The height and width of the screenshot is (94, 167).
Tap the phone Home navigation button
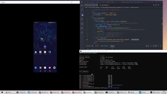pyautogui.click(x=45, y=71)
